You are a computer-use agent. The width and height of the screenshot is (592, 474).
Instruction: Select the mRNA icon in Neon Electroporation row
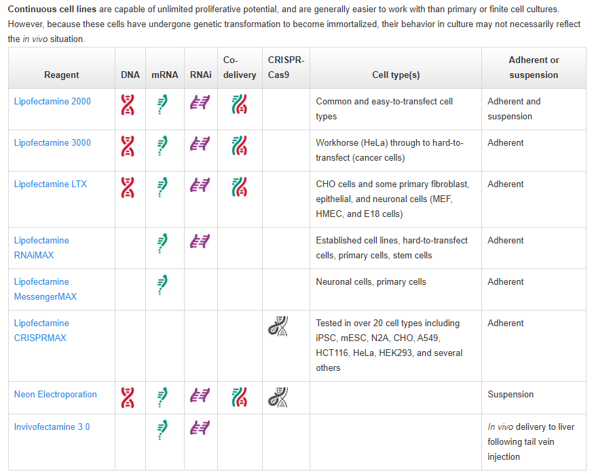[x=162, y=398]
